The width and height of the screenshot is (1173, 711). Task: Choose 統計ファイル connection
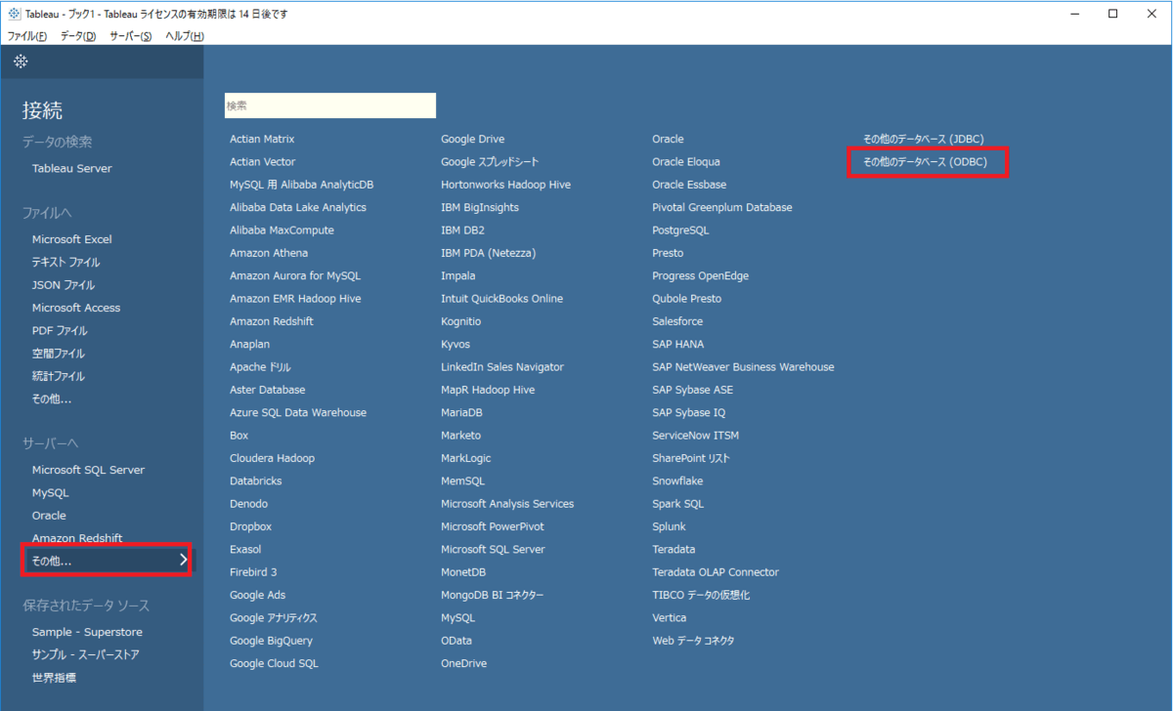pyautogui.click(x=59, y=376)
